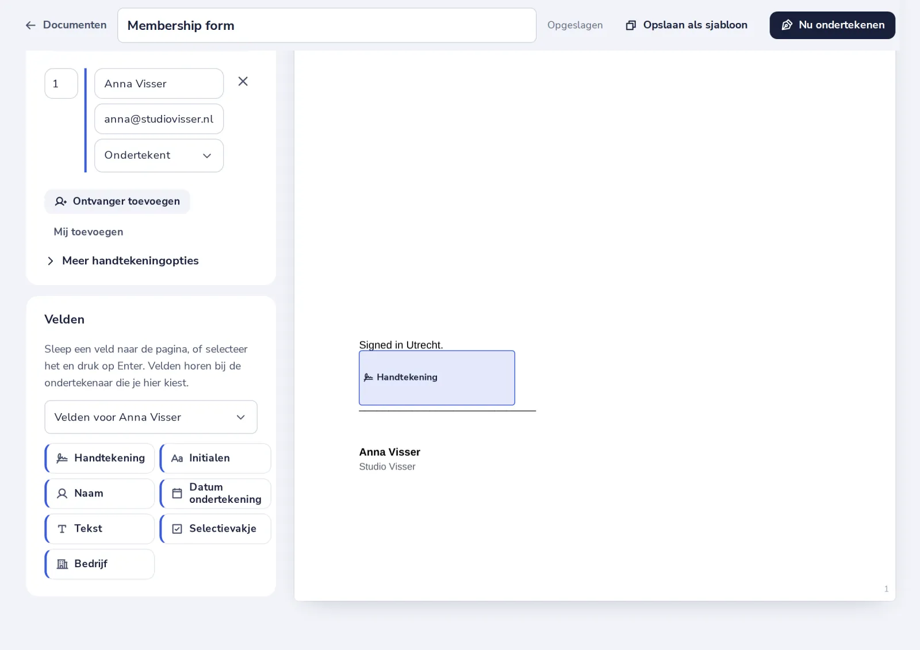Click the add-person icon in Ontvanger toevoegen

coord(61,202)
